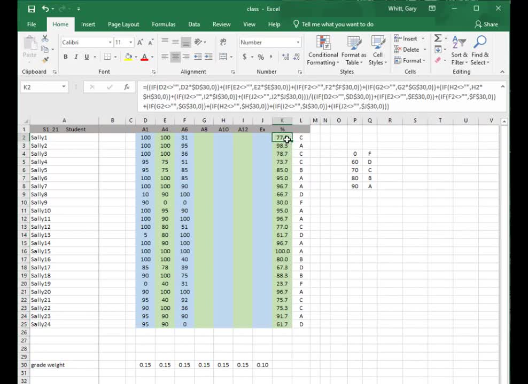Toggle Wrap Text

223,42
